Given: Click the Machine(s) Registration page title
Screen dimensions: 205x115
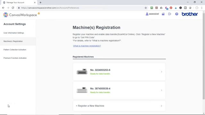Looking at the screenshot, I should point(96,27).
